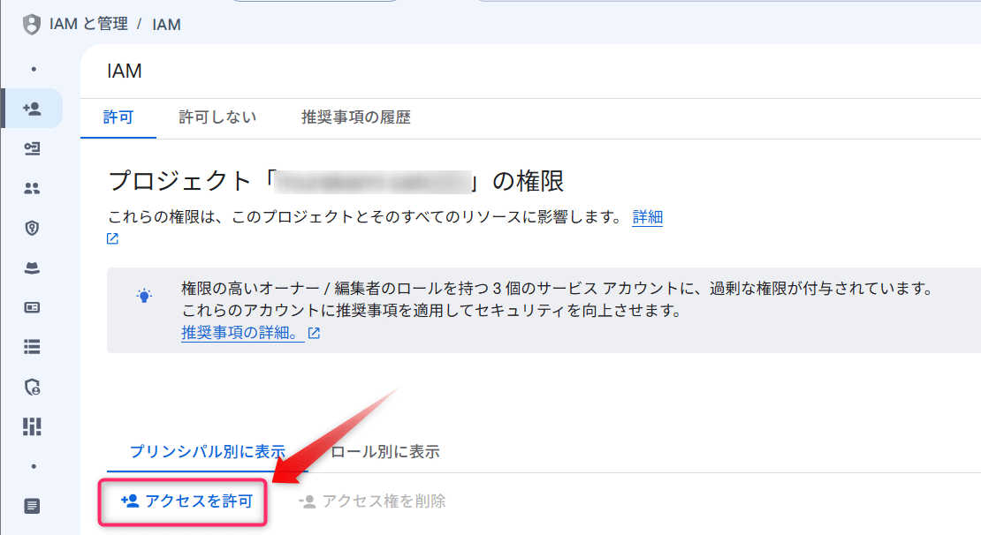Viewport: 981px width, 535px height.
Task: Open the 推奨事項の履歴 tab
Action: (x=356, y=117)
